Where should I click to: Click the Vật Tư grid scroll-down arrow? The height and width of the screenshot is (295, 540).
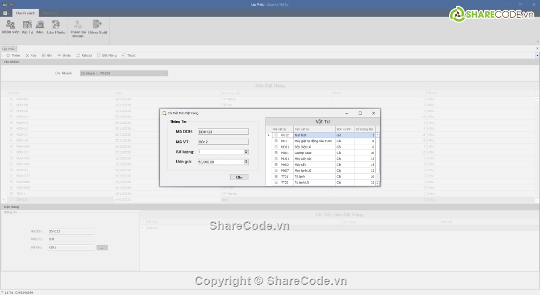(x=377, y=184)
